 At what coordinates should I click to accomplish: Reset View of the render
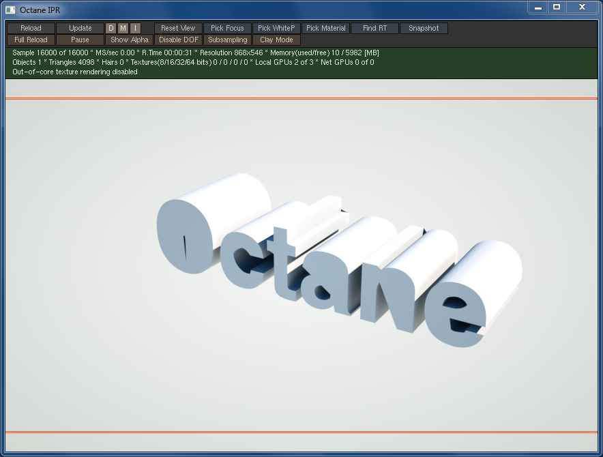coord(178,28)
